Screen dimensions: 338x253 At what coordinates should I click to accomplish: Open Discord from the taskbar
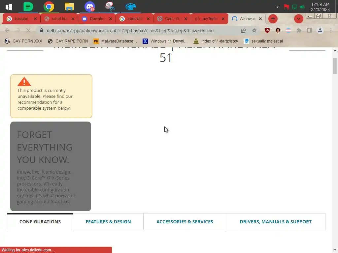(90, 7)
